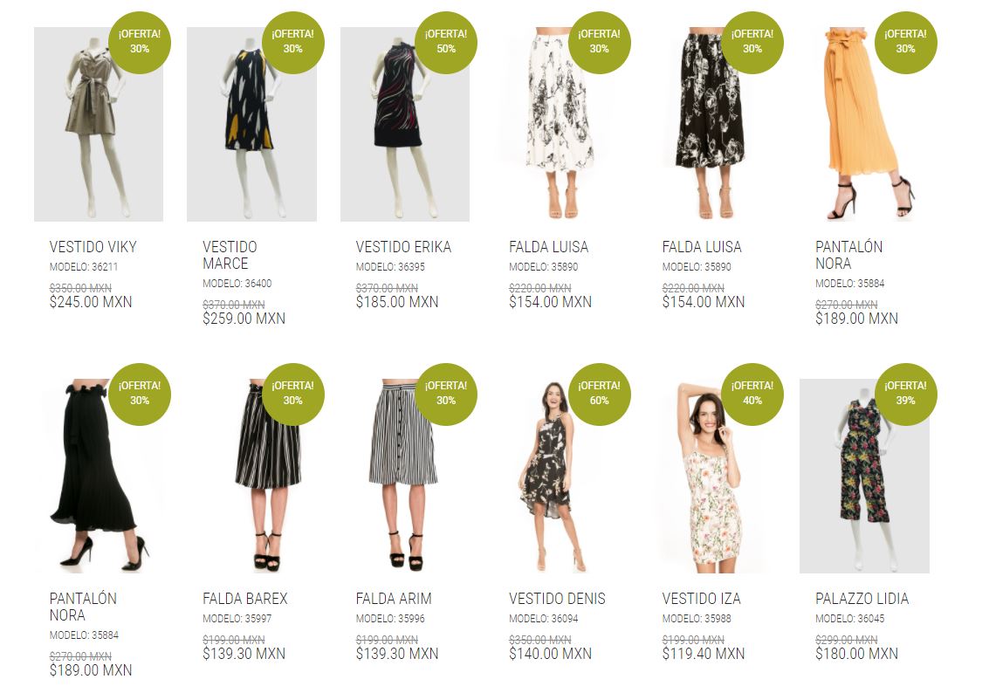Open the Falda Arim striped skirt image

pos(405,476)
